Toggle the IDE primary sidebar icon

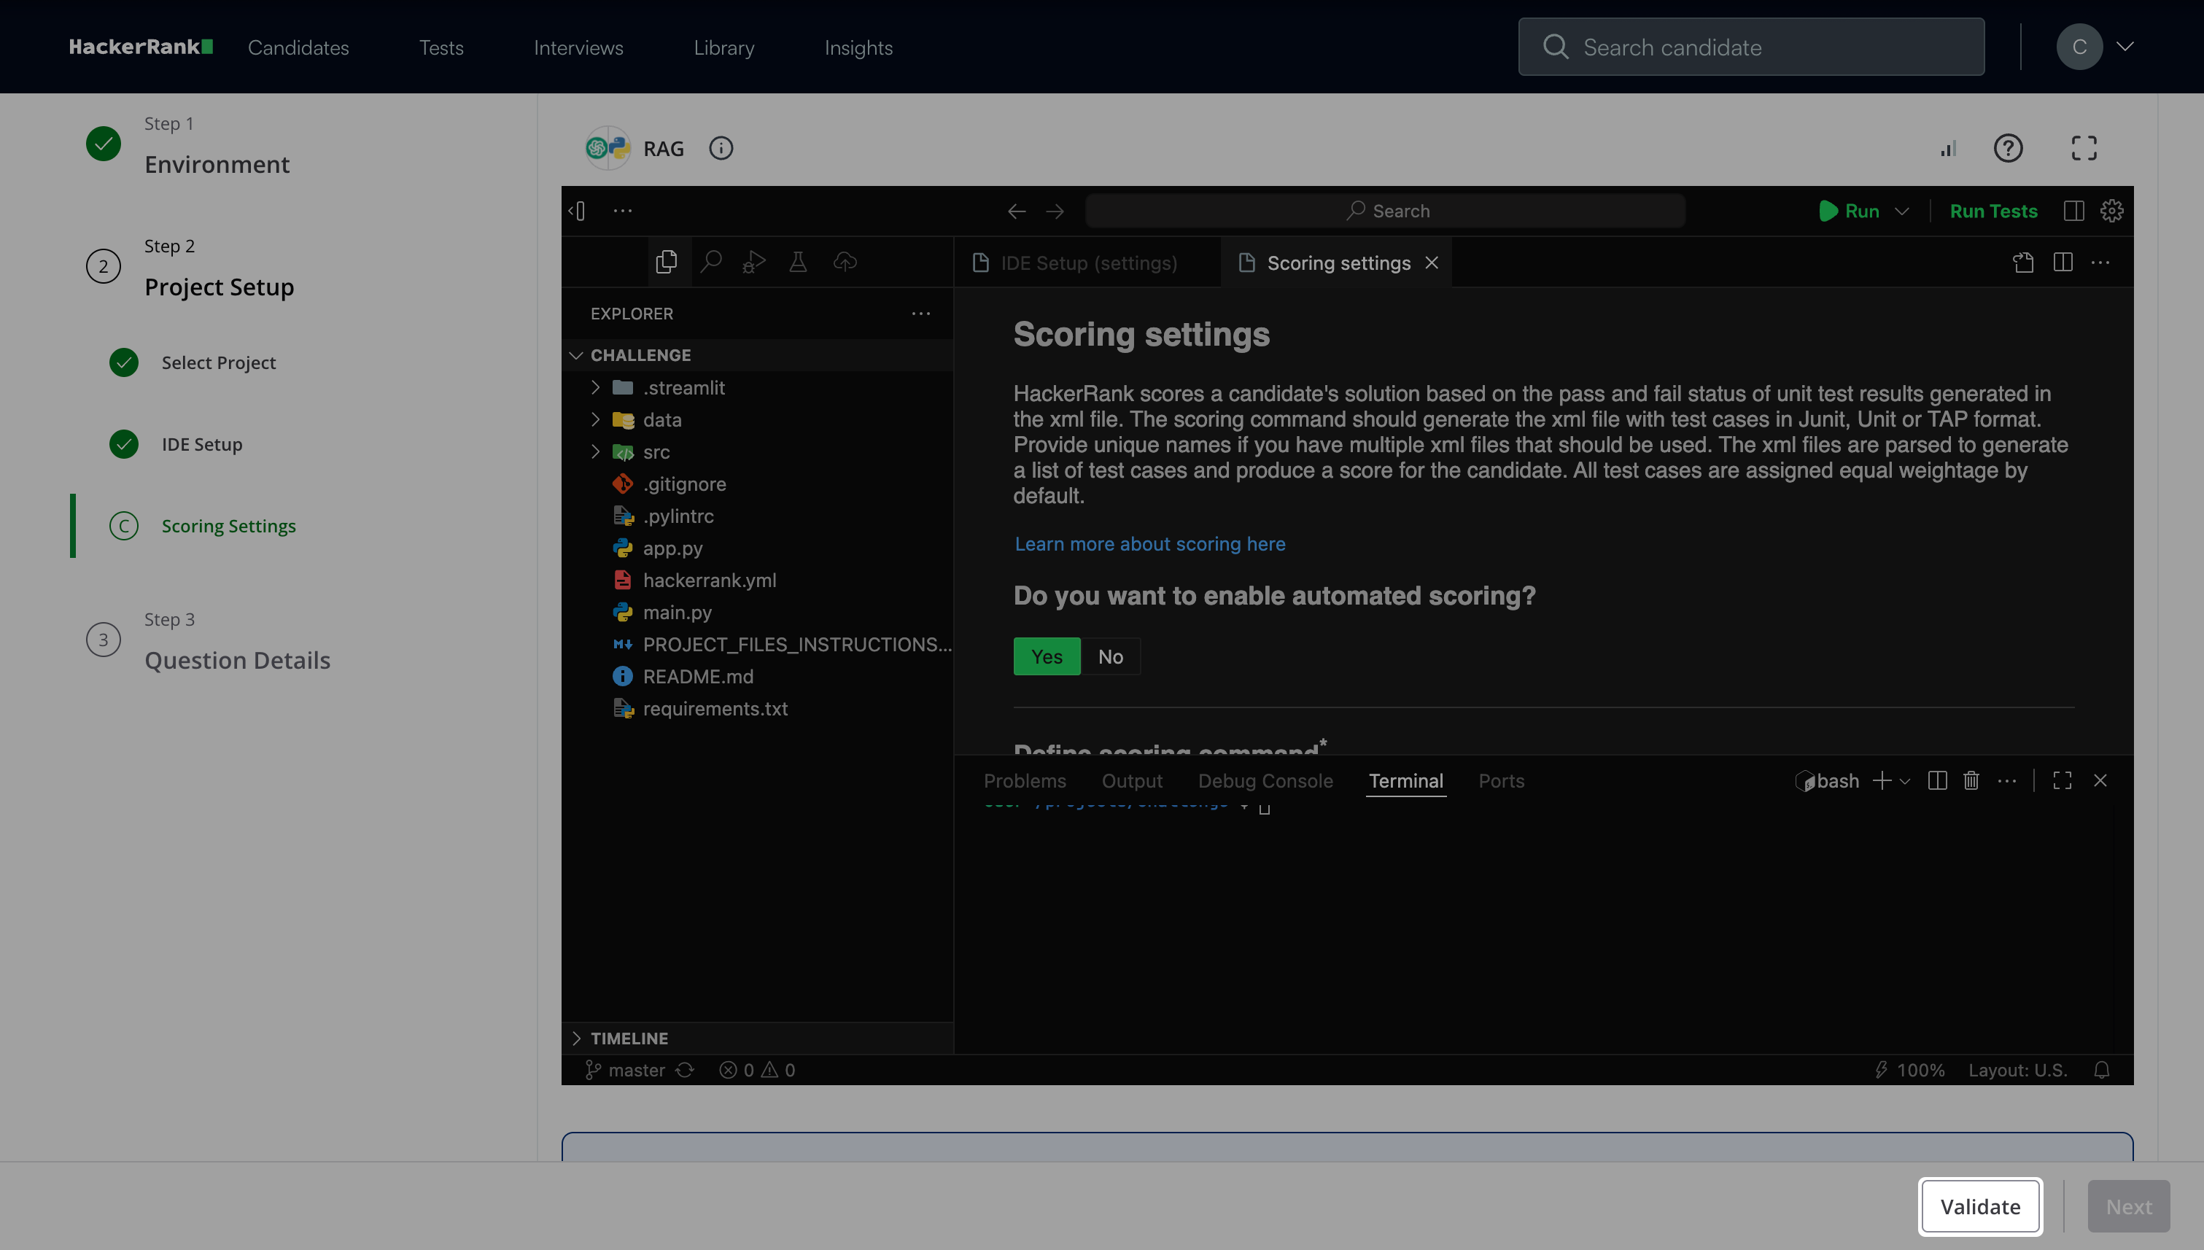[578, 210]
